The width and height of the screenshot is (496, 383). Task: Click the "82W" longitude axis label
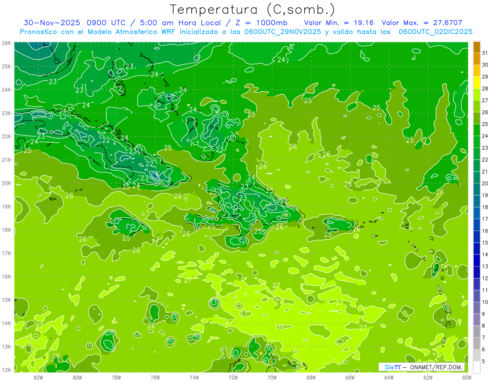(38, 377)
